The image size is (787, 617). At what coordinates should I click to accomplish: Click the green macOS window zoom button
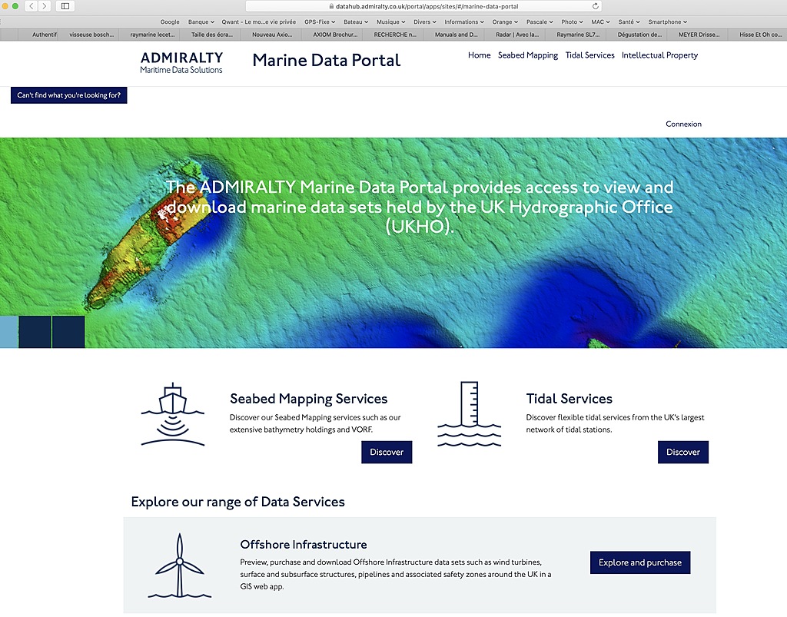coord(15,6)
